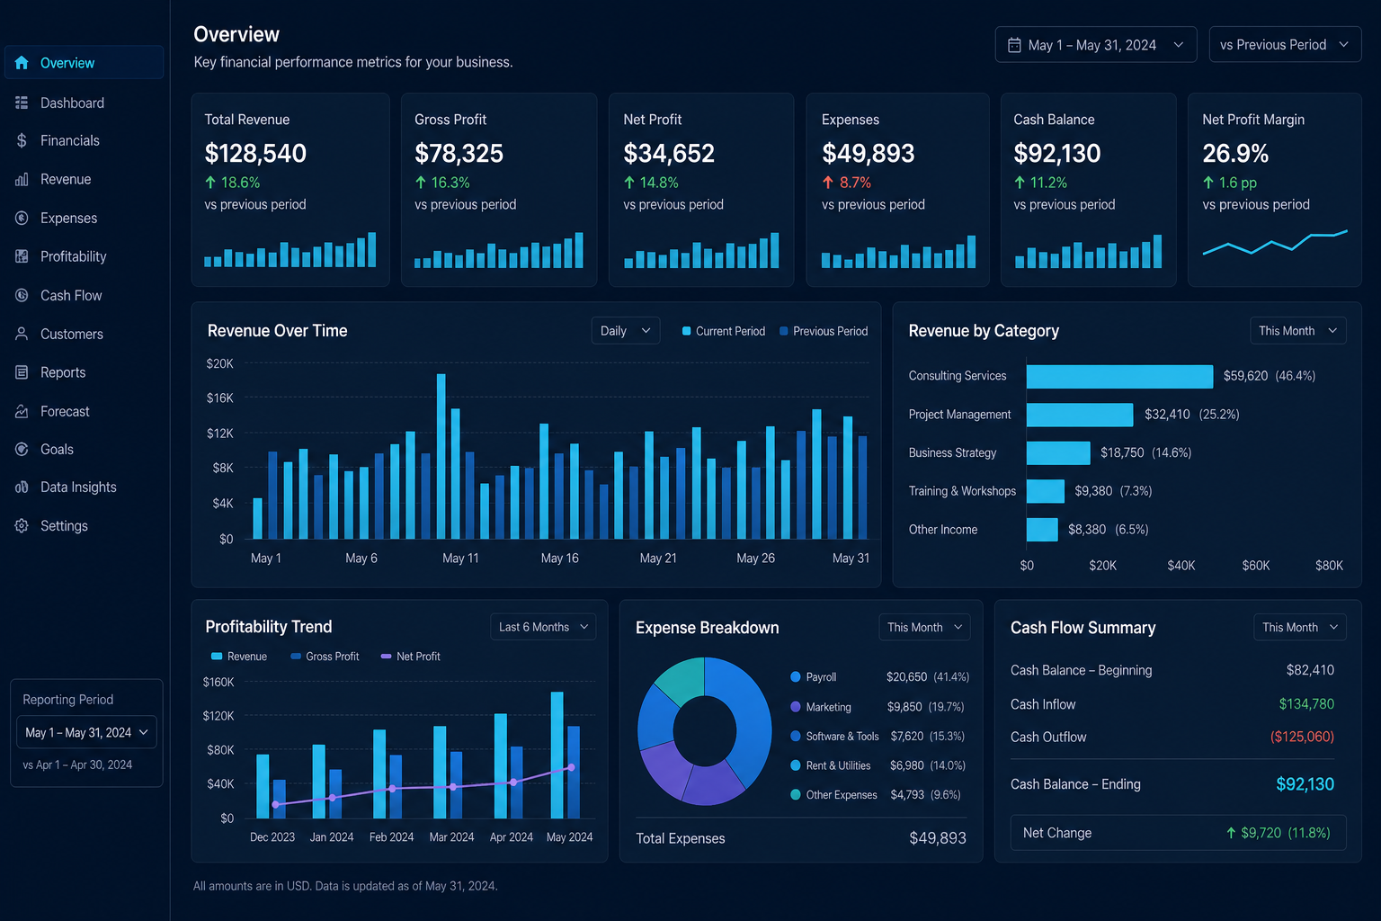Click the Forecast trend icon
The image size is (1381, 921).
[x=22, y=411]
